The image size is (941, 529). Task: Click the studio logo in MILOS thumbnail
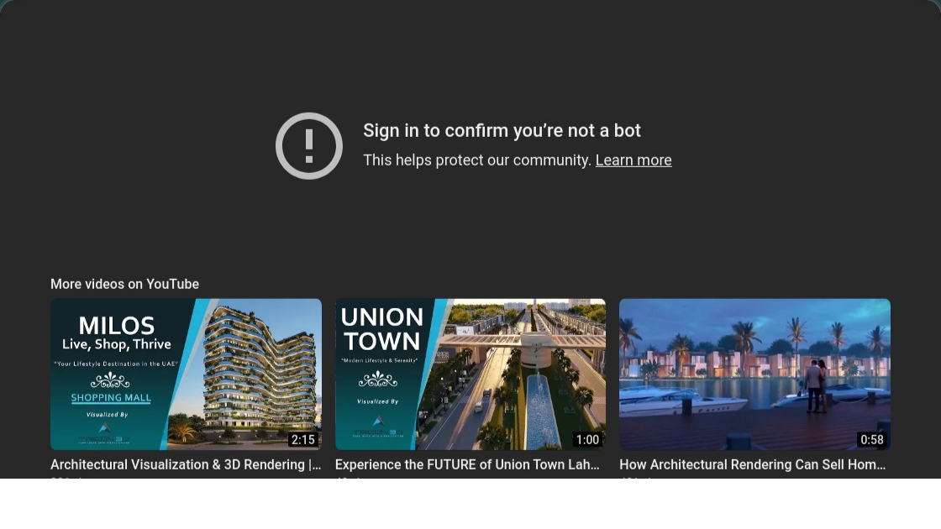click(107, 432)
